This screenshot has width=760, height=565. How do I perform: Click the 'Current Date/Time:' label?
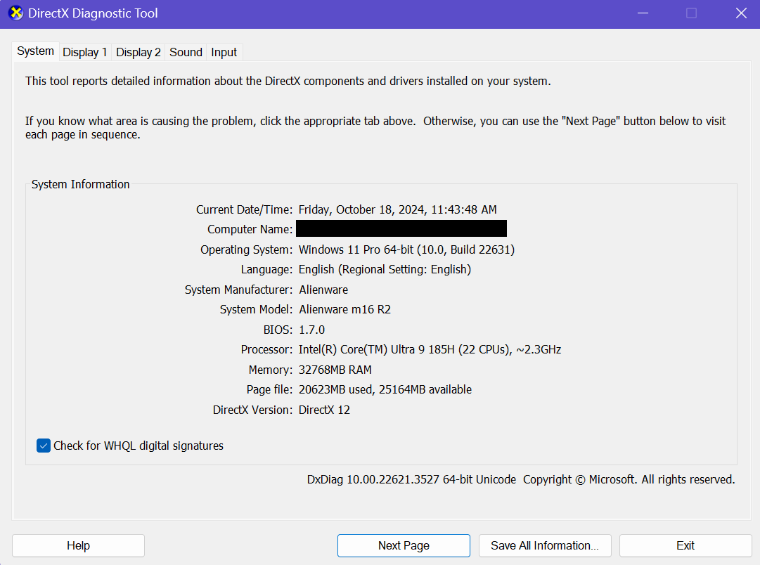click(244, 210)
